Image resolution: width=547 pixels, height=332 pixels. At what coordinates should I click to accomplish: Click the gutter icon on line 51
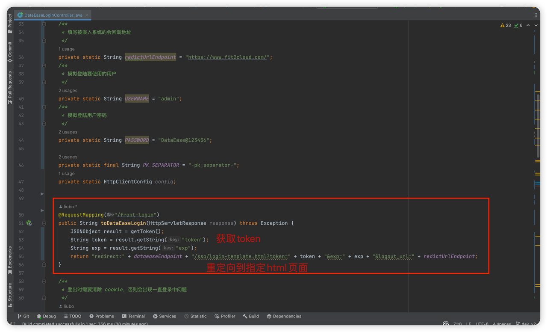(x=29, y=223)
